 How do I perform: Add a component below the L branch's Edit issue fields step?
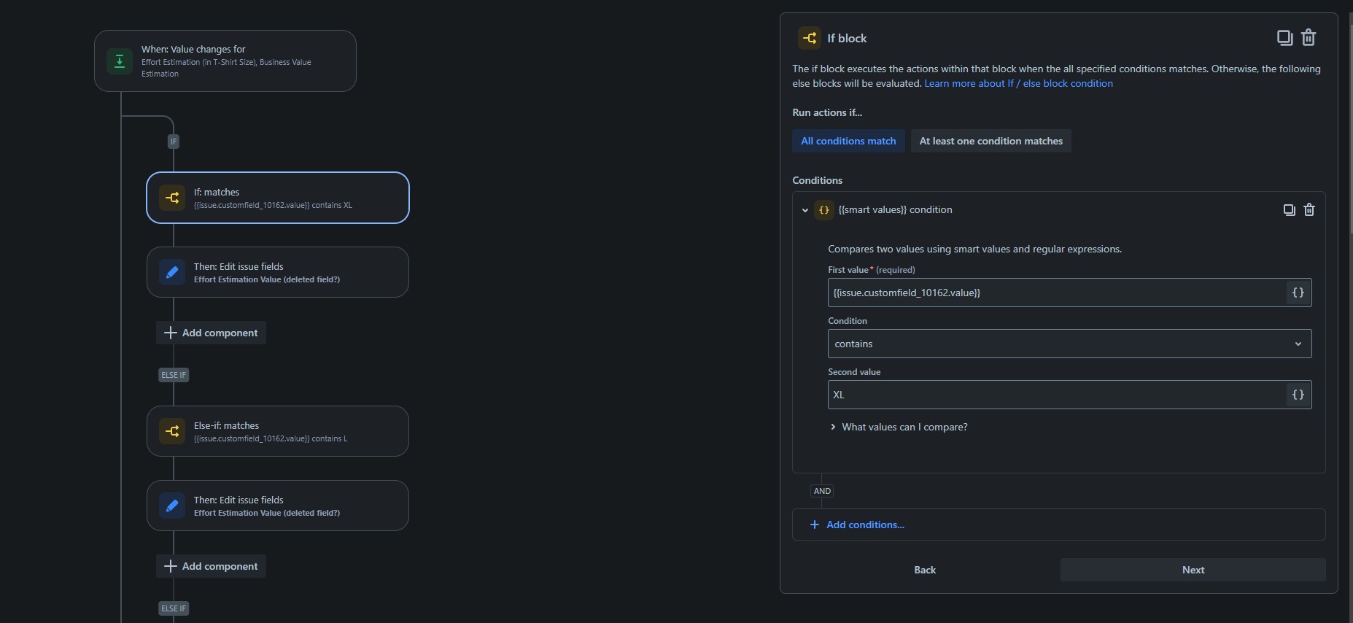211,566
